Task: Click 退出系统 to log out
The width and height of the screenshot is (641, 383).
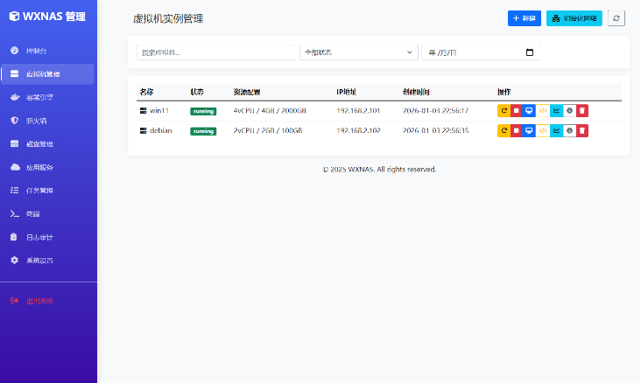Action: click(47, 301)
